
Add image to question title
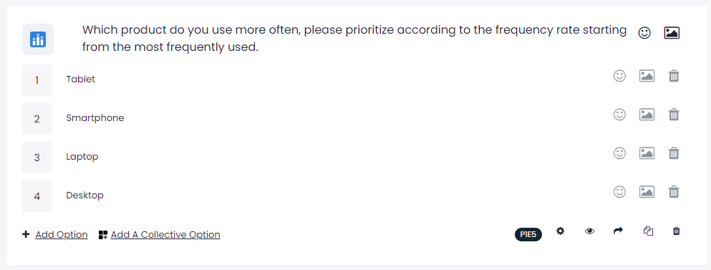tap(672, 33)
